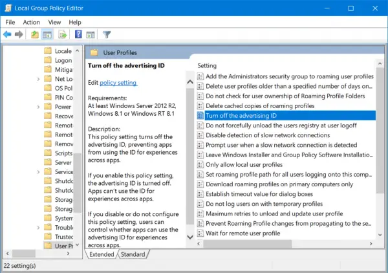388x273 pixels.
Task: Click the tree pane scroll up arrow
Action: [77, 50]
